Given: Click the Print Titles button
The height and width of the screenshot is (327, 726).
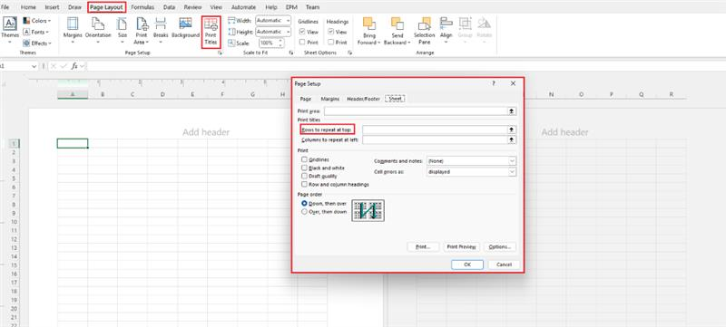Looking at the screenshot, I should [x=211, y=32].
